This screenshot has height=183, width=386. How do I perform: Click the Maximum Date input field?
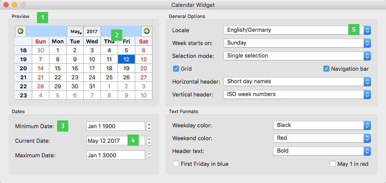115,155
